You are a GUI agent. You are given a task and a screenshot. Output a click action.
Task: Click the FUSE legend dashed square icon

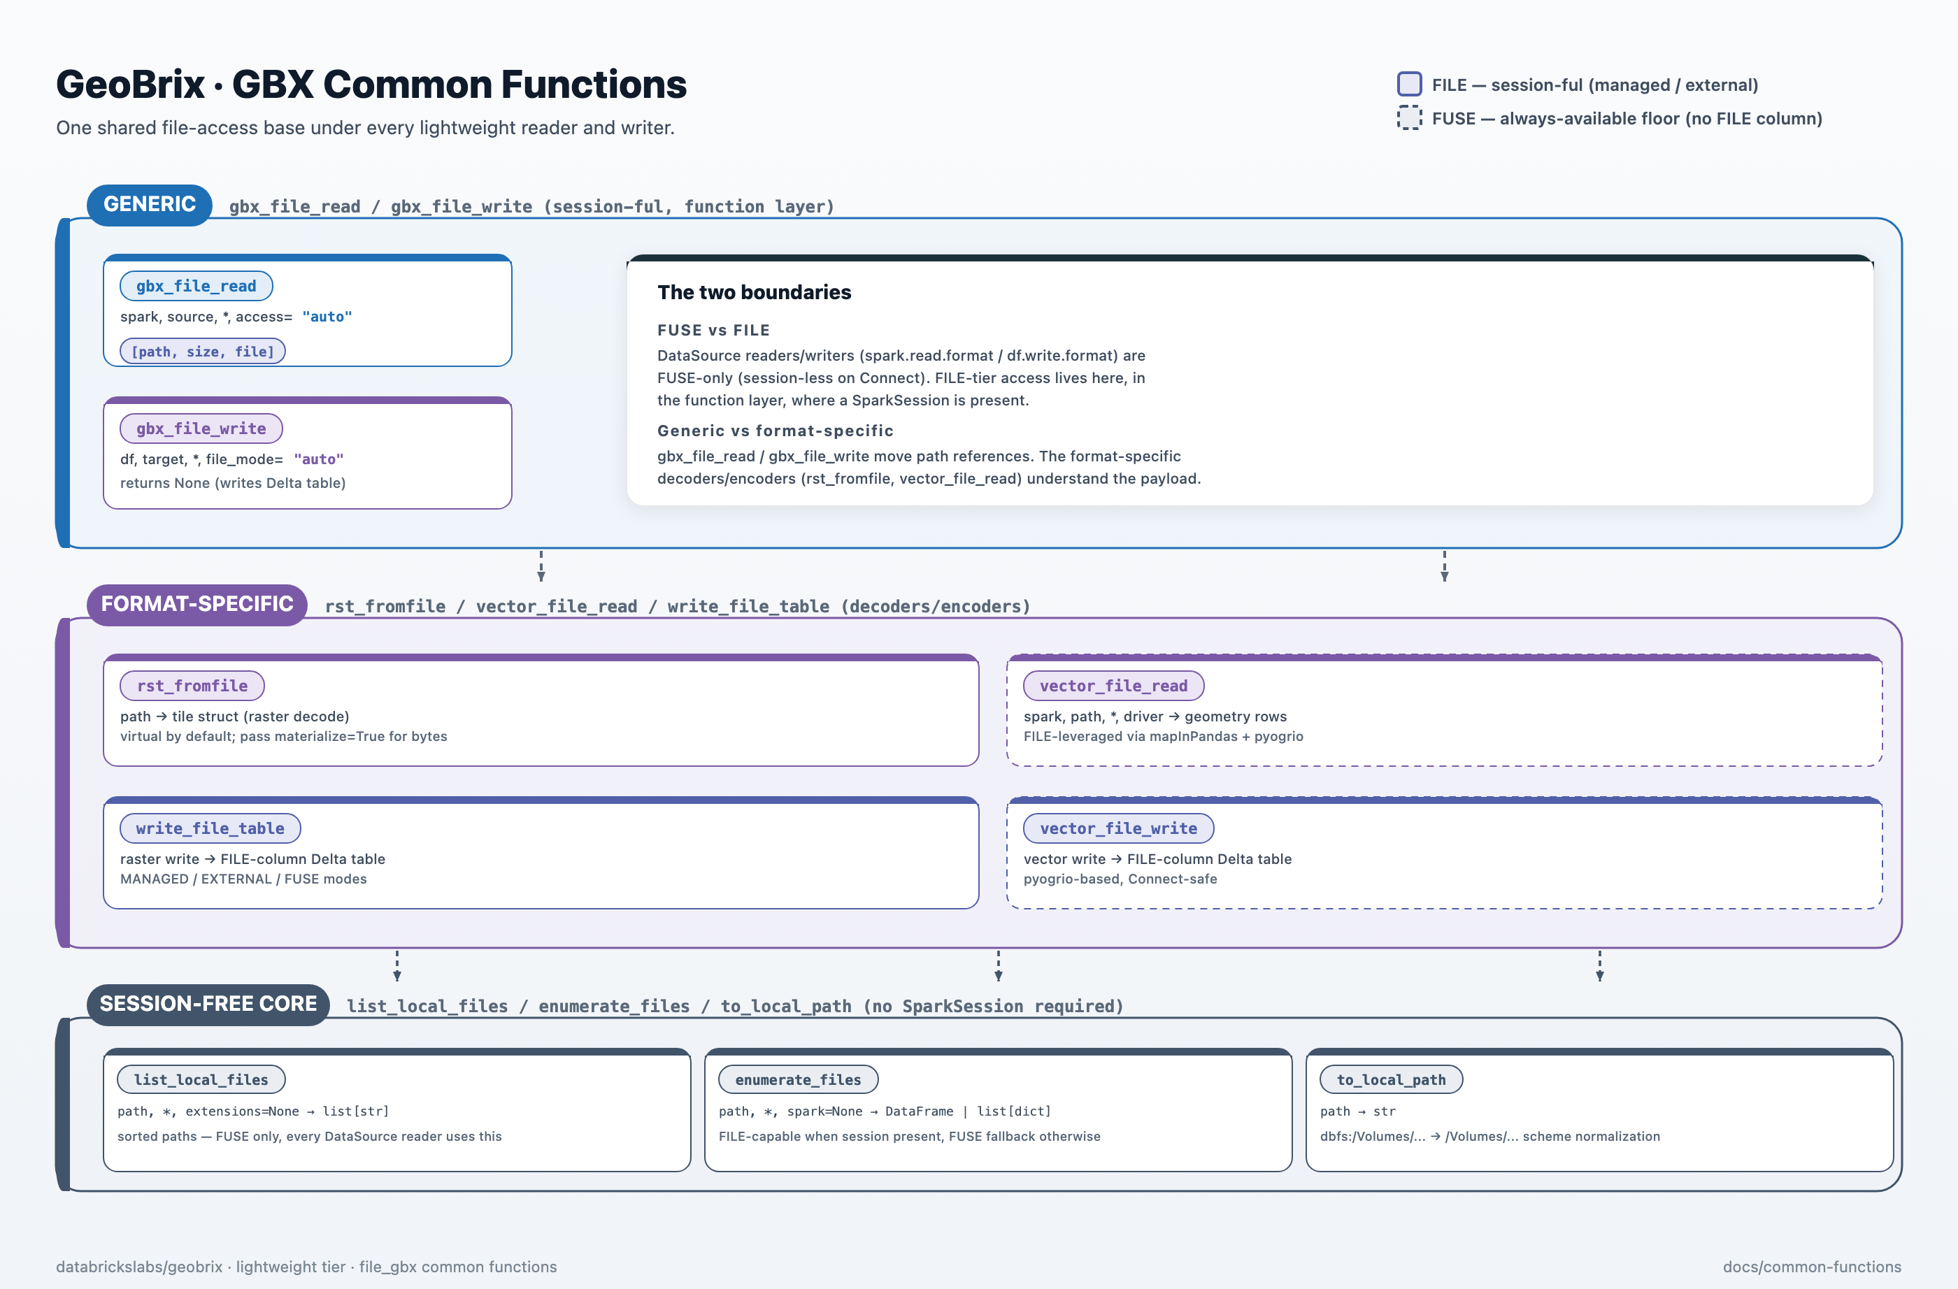pyautogui.click(x=1409, y=117)
